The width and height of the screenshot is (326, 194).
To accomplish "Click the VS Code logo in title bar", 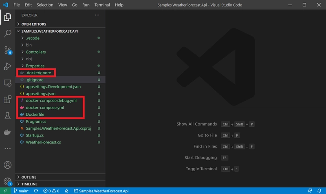I will coord(5,5).
